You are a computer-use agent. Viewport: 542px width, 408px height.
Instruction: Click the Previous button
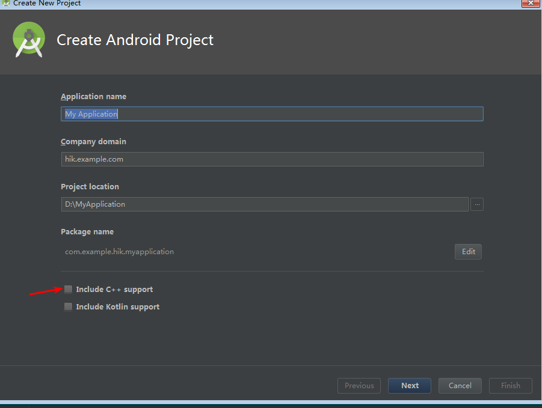pyautogui.click(x=359, y=386)
